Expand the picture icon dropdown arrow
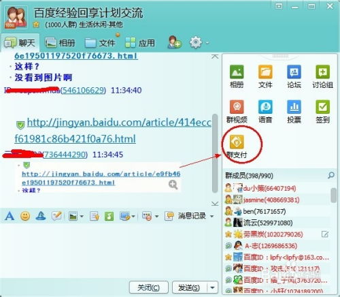The width and height of the screenshot is (340, 297). [x=82, y=216]
